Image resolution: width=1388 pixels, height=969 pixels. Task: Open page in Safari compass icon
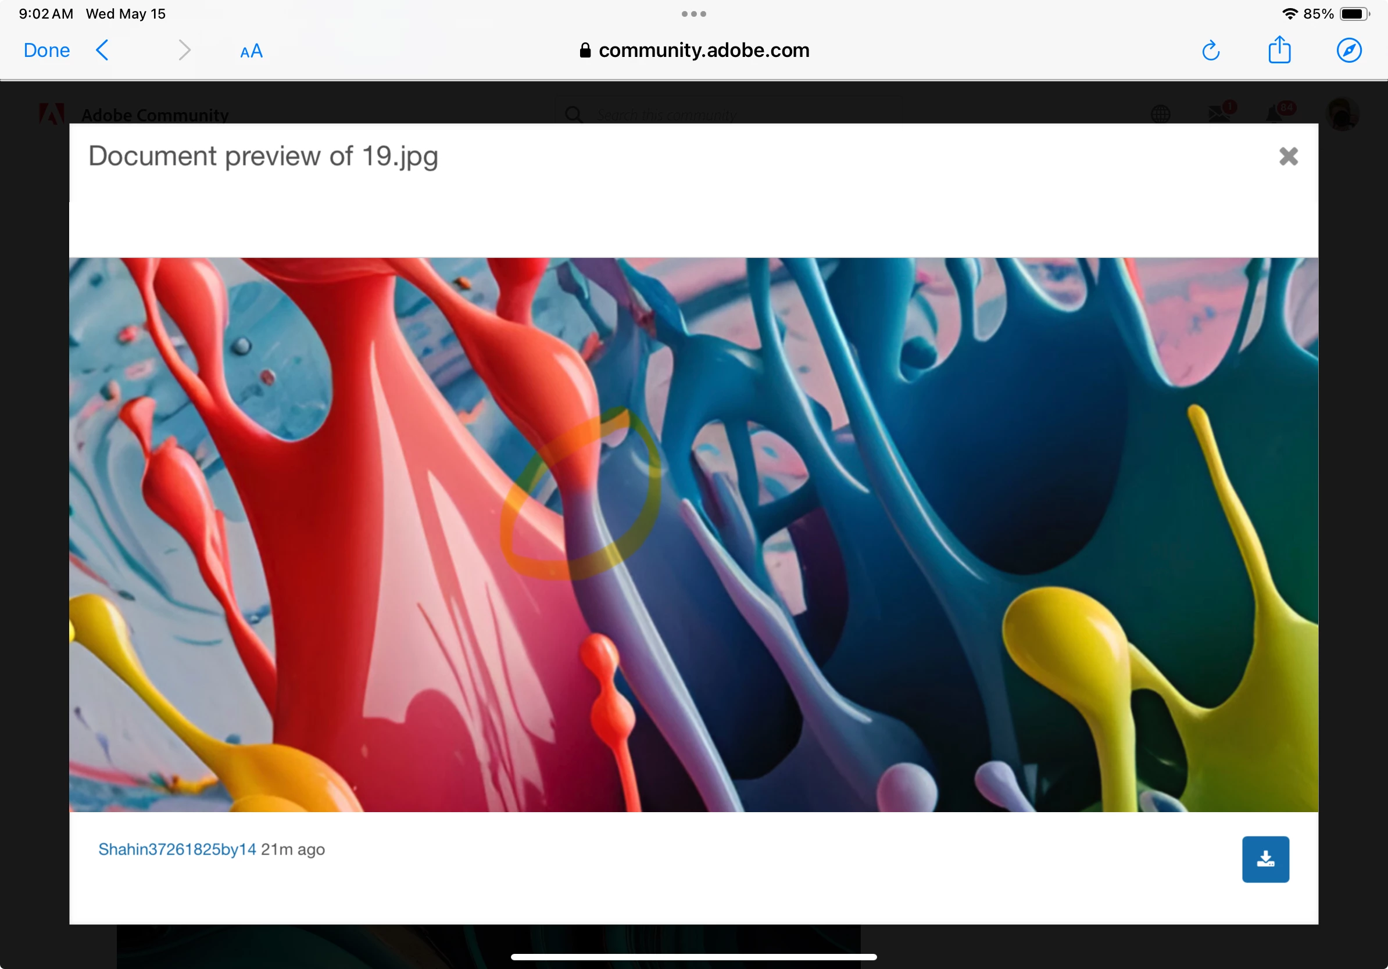click(1348, 50)
